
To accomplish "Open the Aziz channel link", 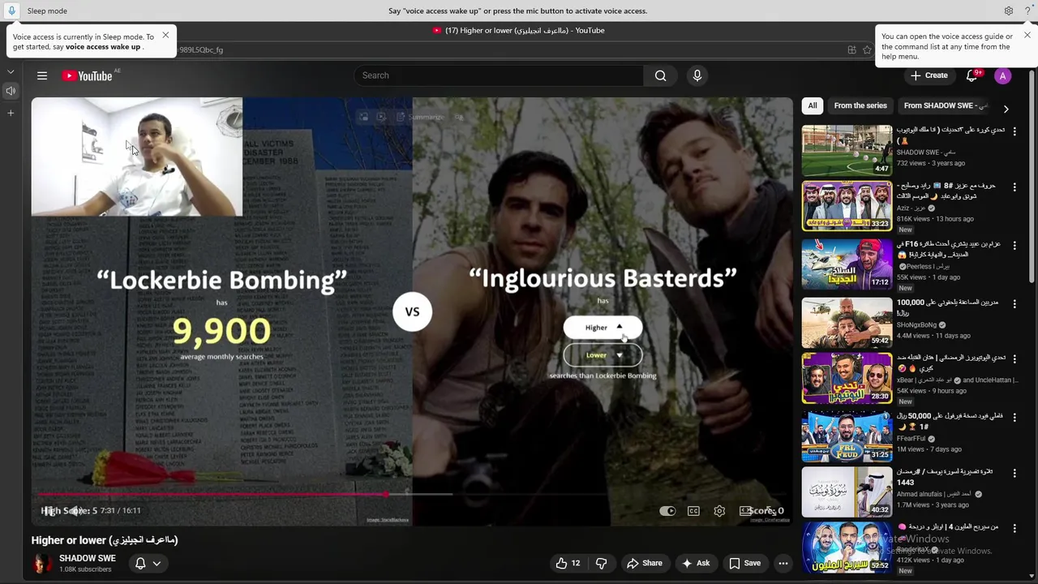I will pyautogui.click(x=911, y=208).
